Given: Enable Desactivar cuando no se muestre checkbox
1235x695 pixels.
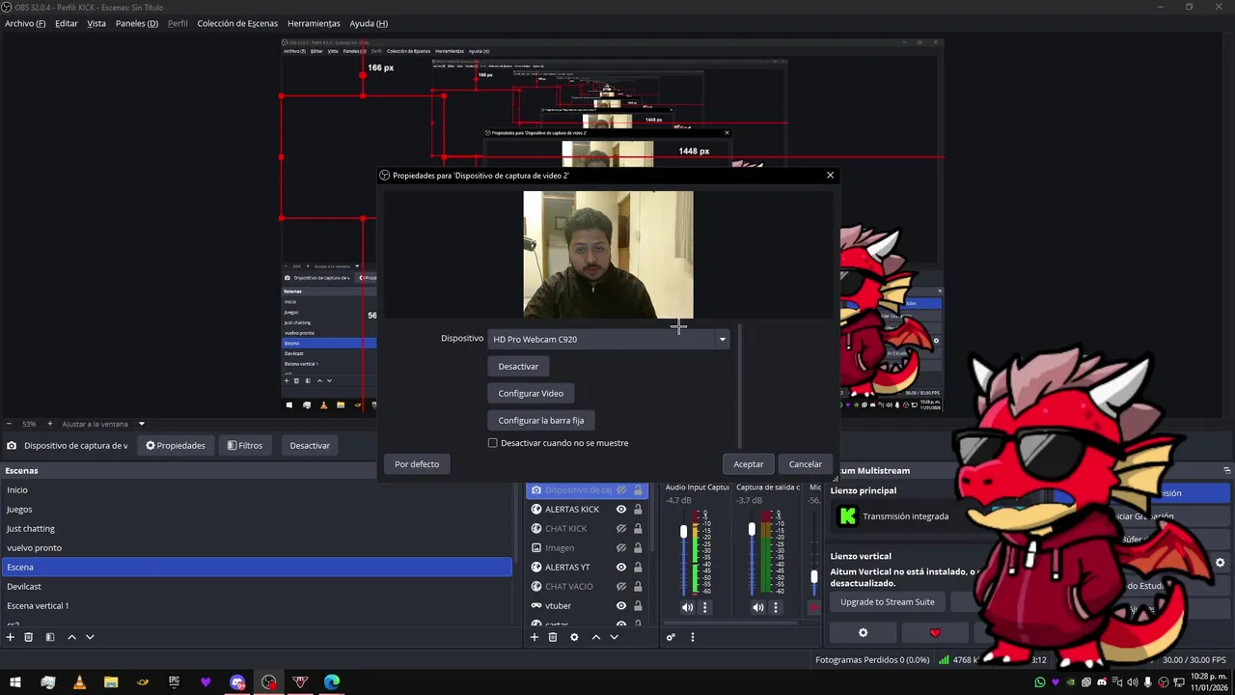Looking at the screenshot, I should (x=493, y=443).
